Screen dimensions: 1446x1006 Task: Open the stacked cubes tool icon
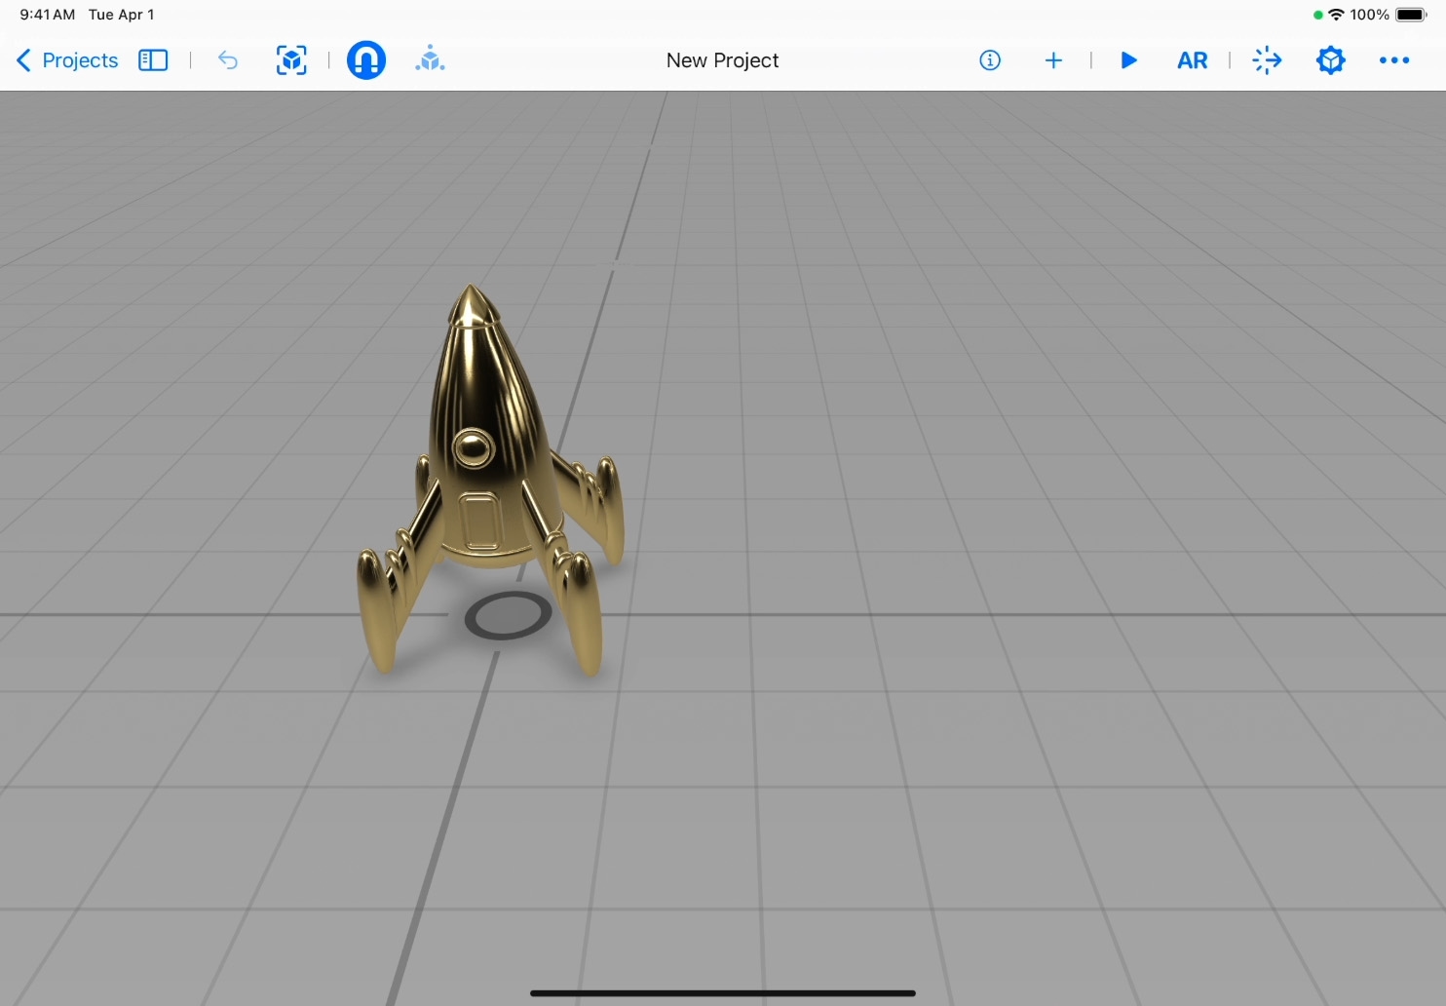pos(430,60)
